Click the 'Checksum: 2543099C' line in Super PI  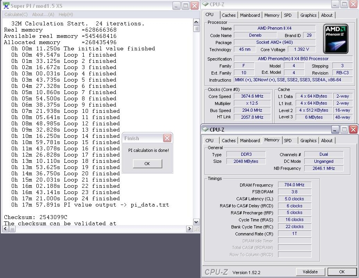click(x=36, y=217)
